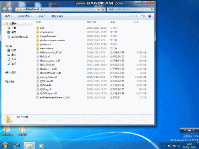Click File Explorer taskbar button
199x149 pixels.
click(x=29, y=146)
